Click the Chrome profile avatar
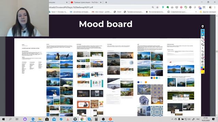The width and height of the screenshot is (218, 122). (x=210, y=7)
